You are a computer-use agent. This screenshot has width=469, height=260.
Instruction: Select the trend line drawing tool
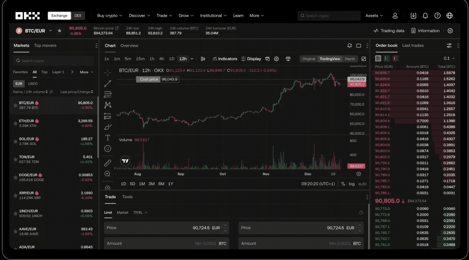[x=108, y=84]
